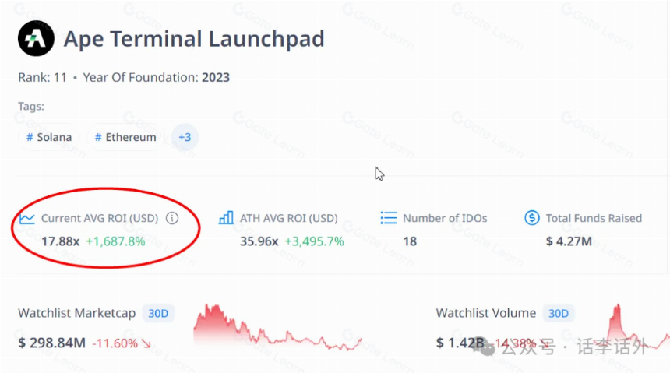Click the +3,495.7% percentage

click(x=315, y=241)
